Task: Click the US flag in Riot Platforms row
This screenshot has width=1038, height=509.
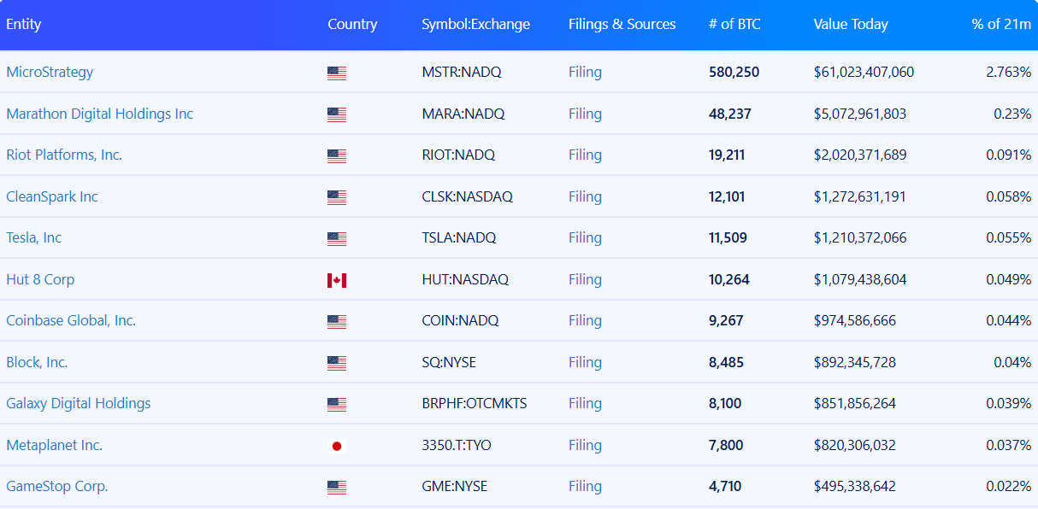Action: pyautogui.click(x=337, y=156)
